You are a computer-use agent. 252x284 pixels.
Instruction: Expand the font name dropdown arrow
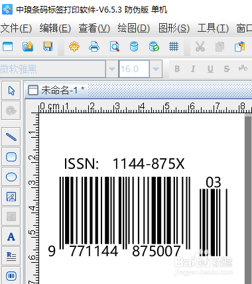112,69
